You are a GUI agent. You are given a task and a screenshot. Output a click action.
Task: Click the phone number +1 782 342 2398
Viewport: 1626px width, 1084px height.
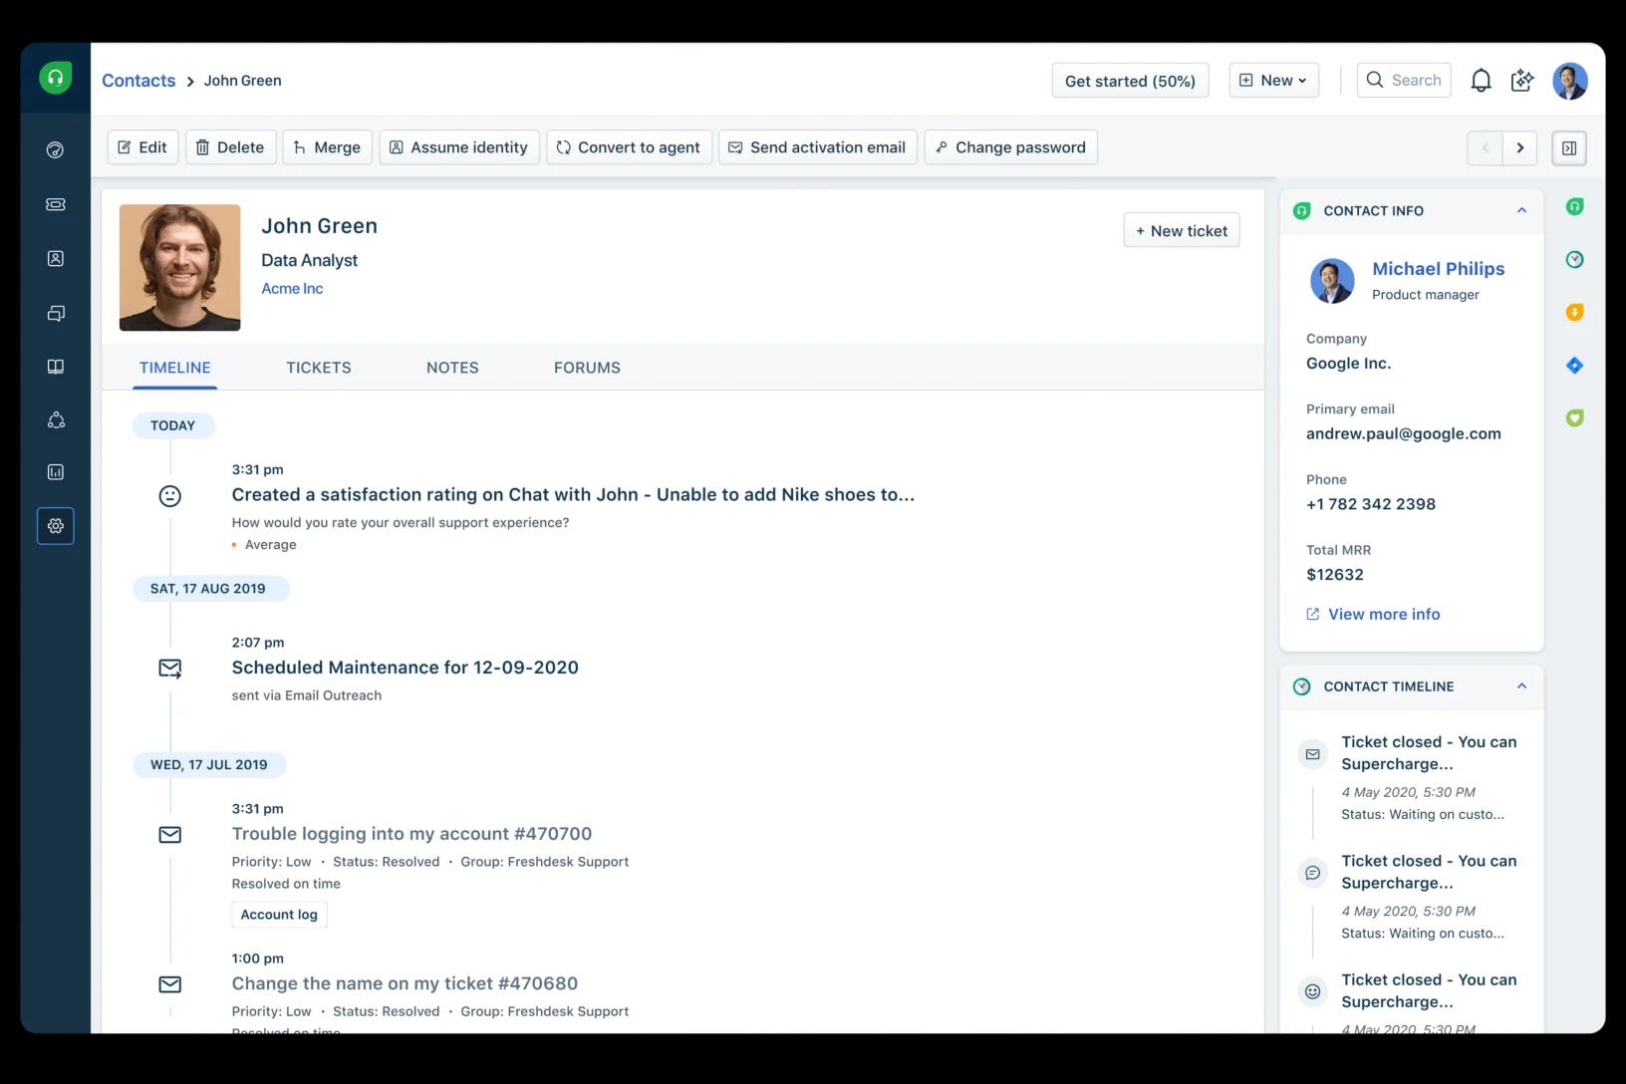click(1371, 504)
